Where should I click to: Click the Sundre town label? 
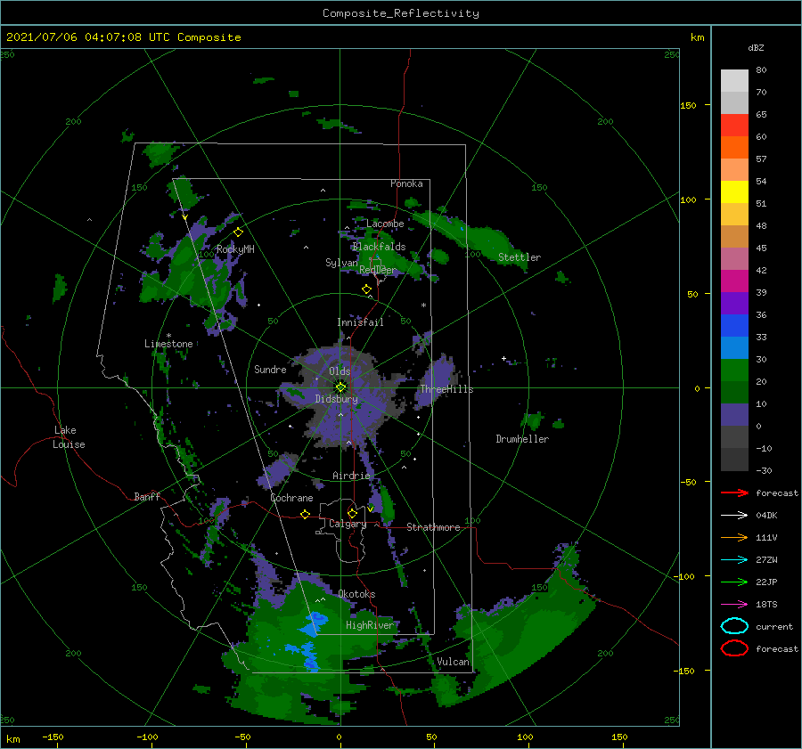[x=270, y=369]
